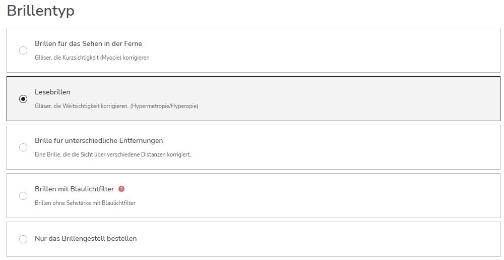Select the 'Brillen mit Blaulichtfilter' radio button

[x=23, y=196]
